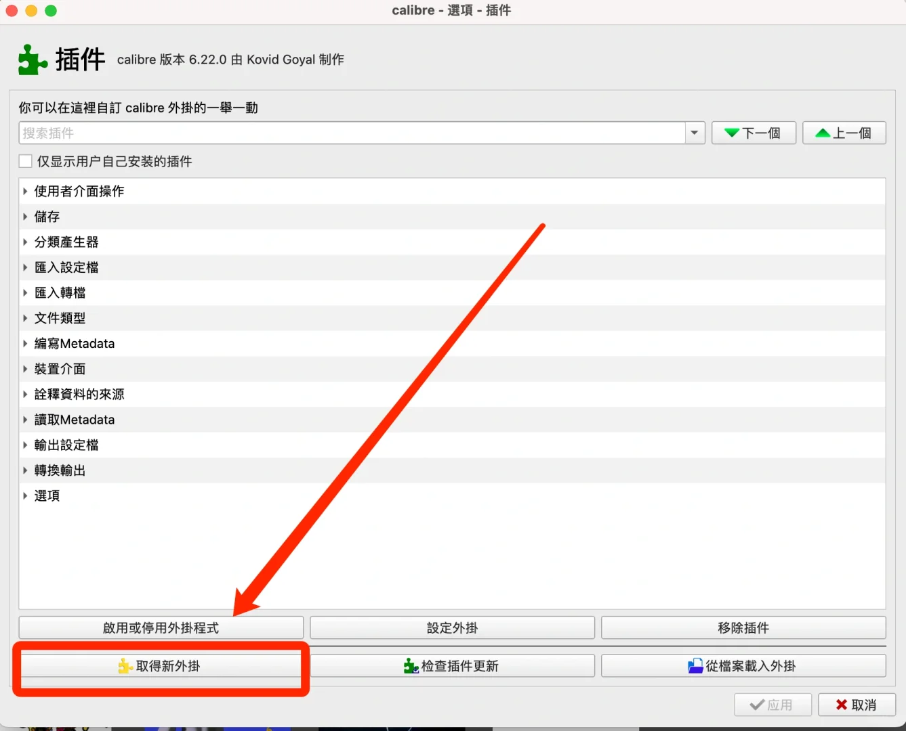The width and height of the screenshot is (906, 731).
Task: Click the yellow minimize window button
Action: click(31, 11)
